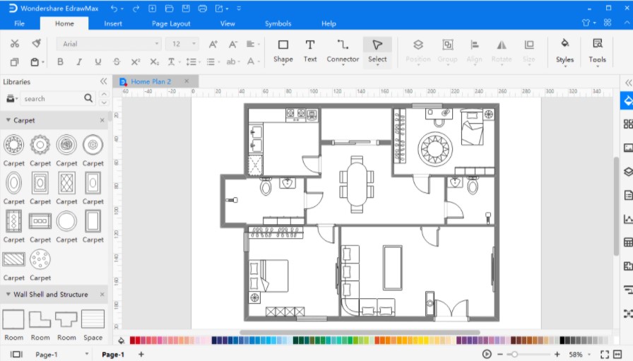Viewport: 633px width, 361px height.
Task: Open the Tools menu
Action: 597,52
